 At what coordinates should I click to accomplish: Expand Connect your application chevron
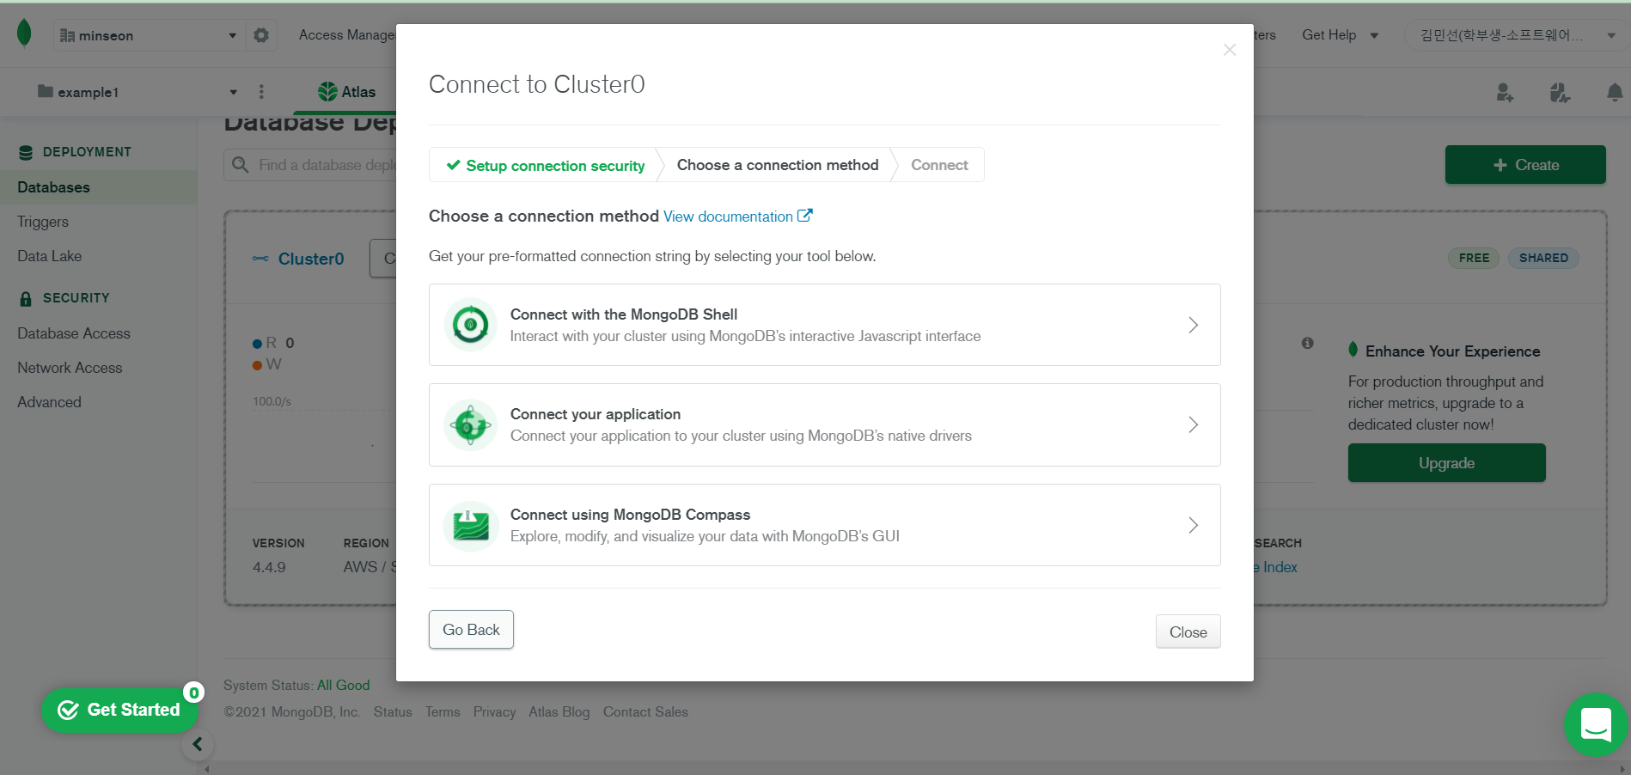pyautogui.click(x=1194, y=424)
